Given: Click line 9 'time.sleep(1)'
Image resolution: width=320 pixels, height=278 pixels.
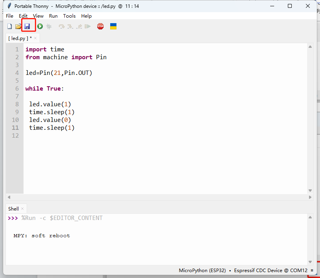Looking at the screenshot, I should click(x=52, y=112).
